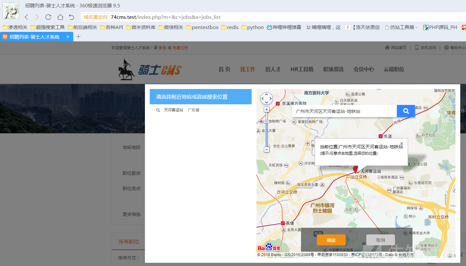Click the browser forward arrow
The height and width of the screenshot is (266, 466).
[x=37, y=17]
